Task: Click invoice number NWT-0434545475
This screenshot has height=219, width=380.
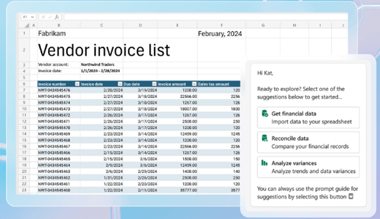Action: point(54,96)
